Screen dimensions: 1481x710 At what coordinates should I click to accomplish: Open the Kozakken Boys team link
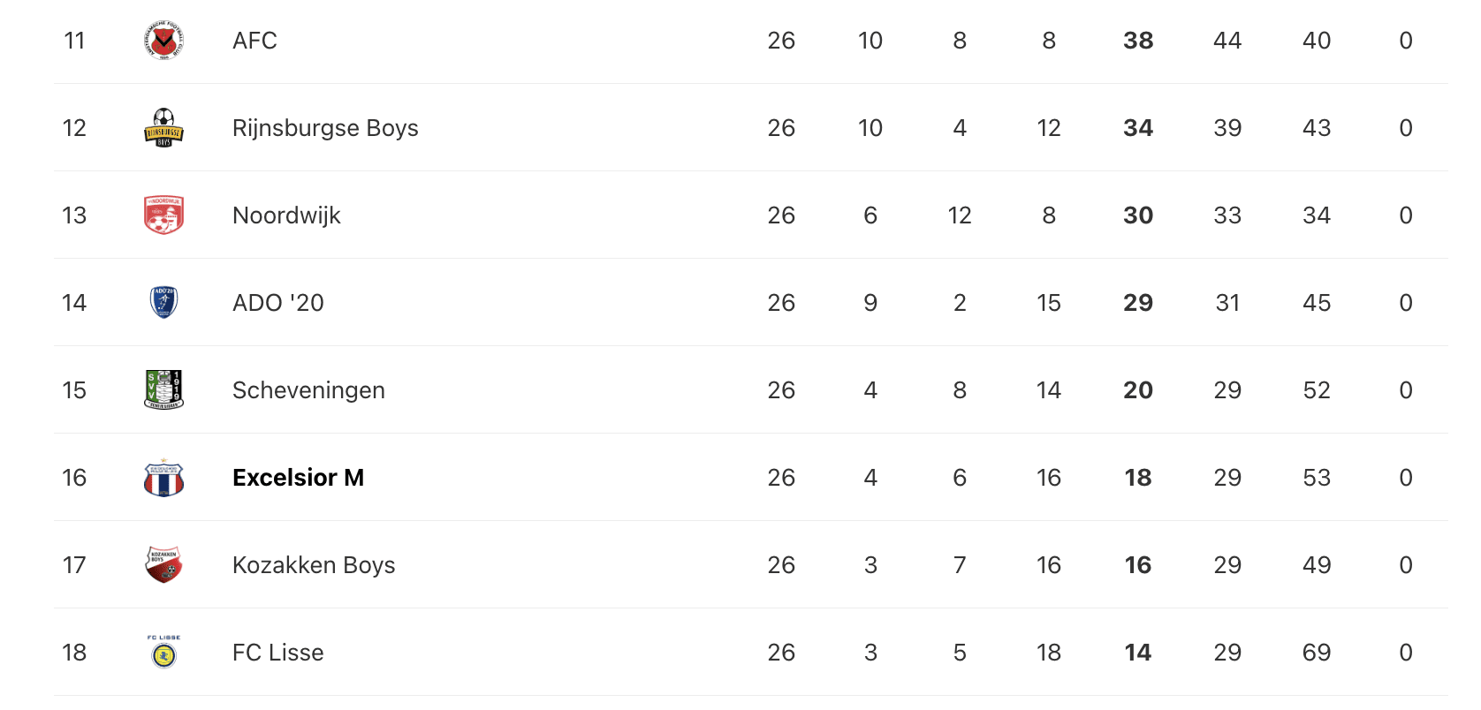click(x=314, y=566)
